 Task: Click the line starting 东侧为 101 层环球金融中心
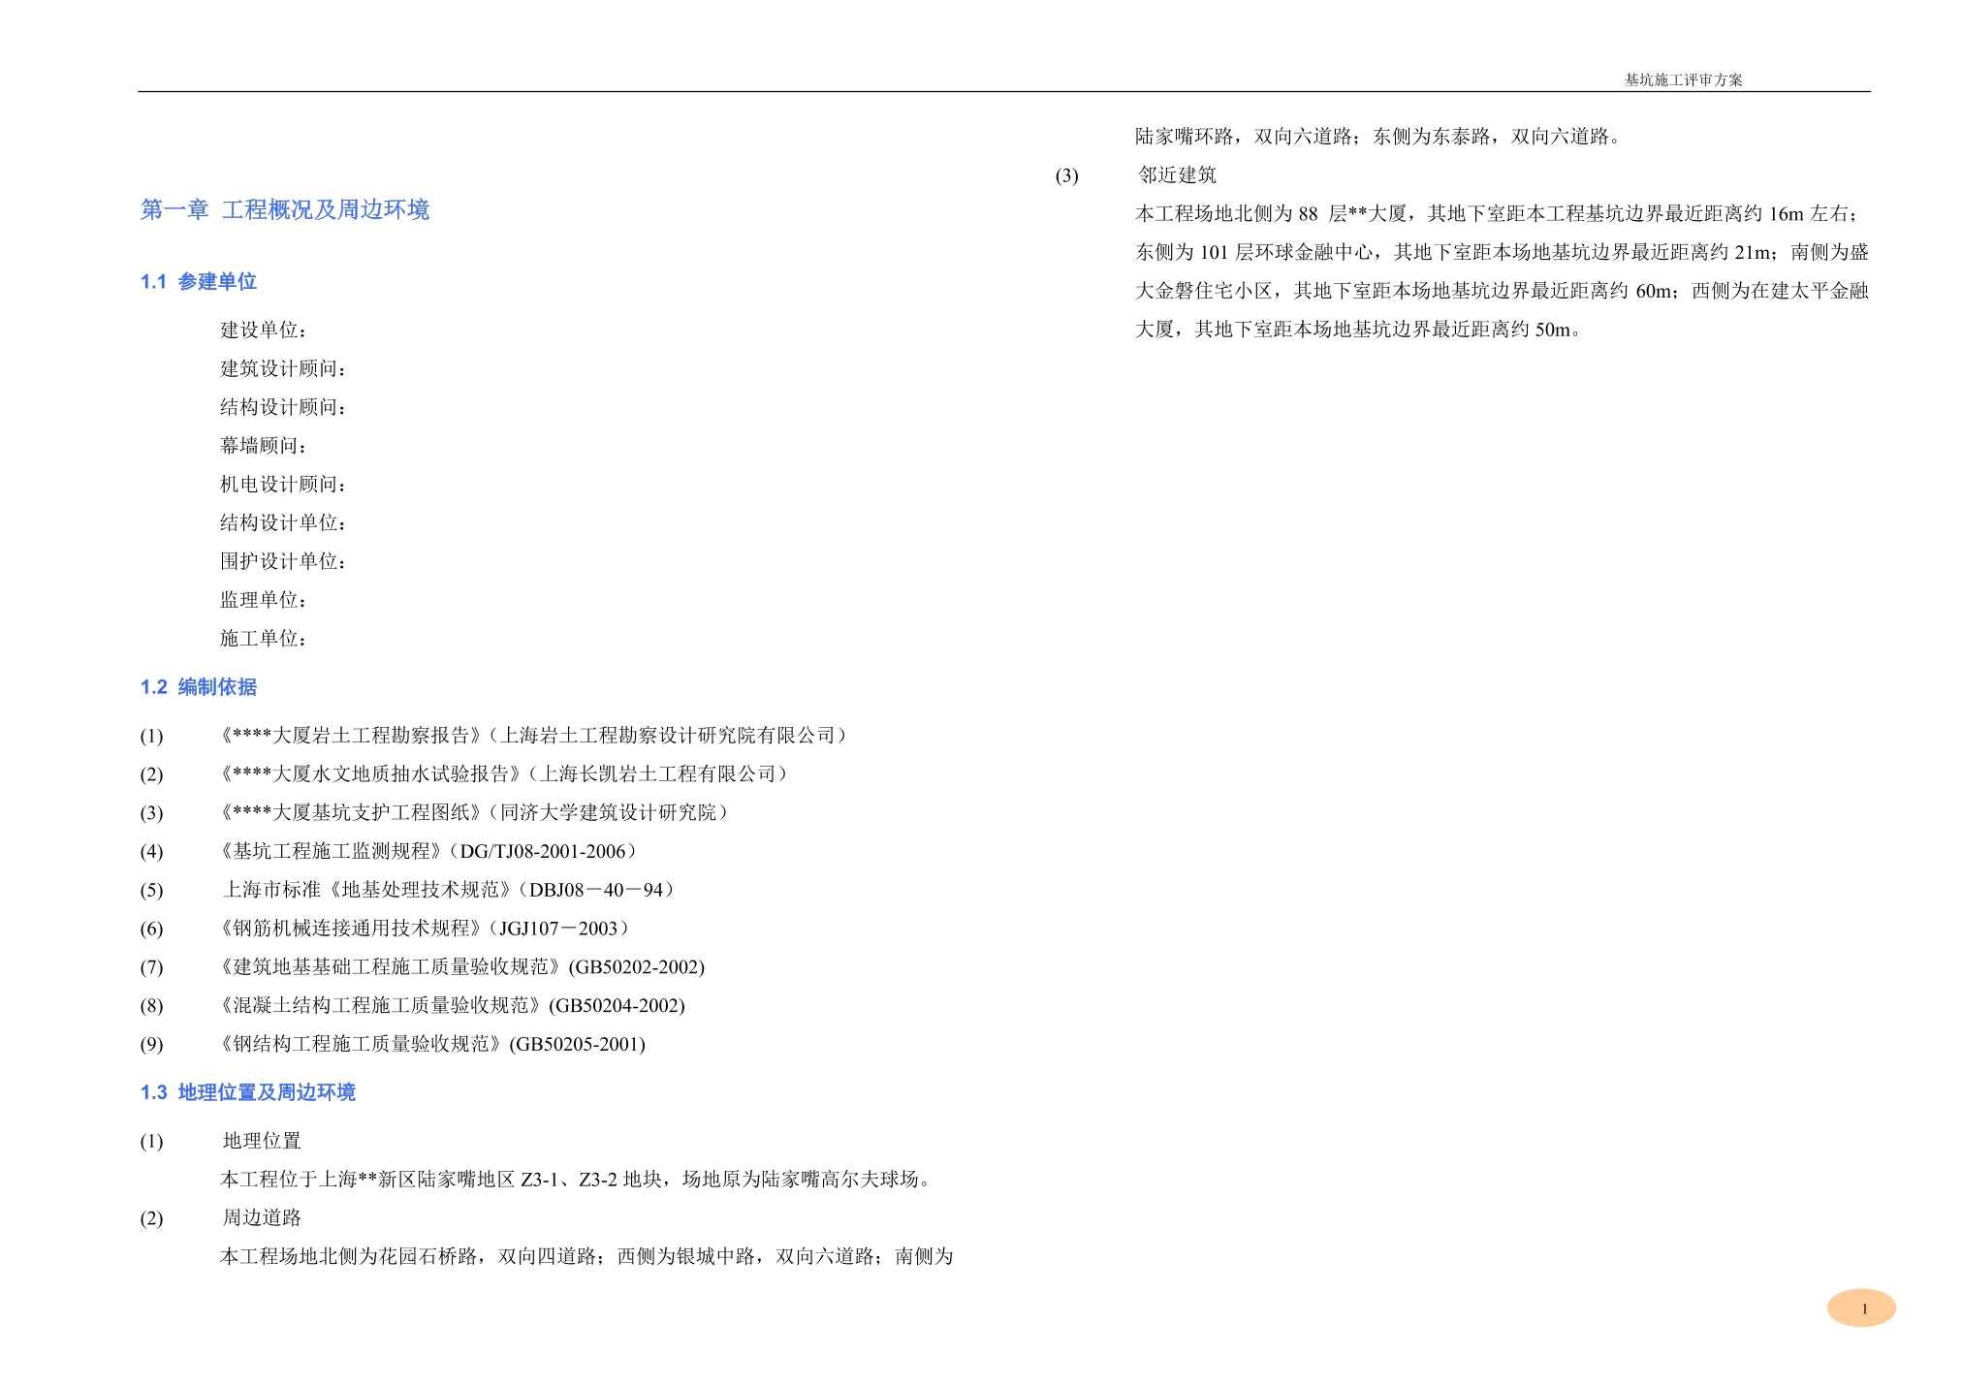[x=1503, y=253]
